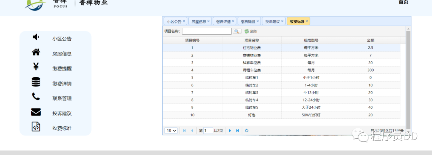Image resolution: width=432 pixels, height=155 pixels.
Task: Select the 临时车2 cell
Action: [x=252, y=85]
